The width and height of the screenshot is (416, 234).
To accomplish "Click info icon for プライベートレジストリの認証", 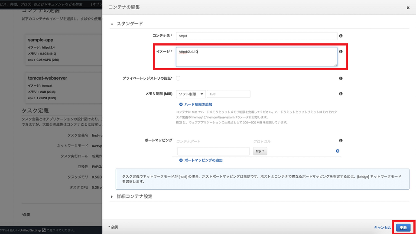I will 341,78.
